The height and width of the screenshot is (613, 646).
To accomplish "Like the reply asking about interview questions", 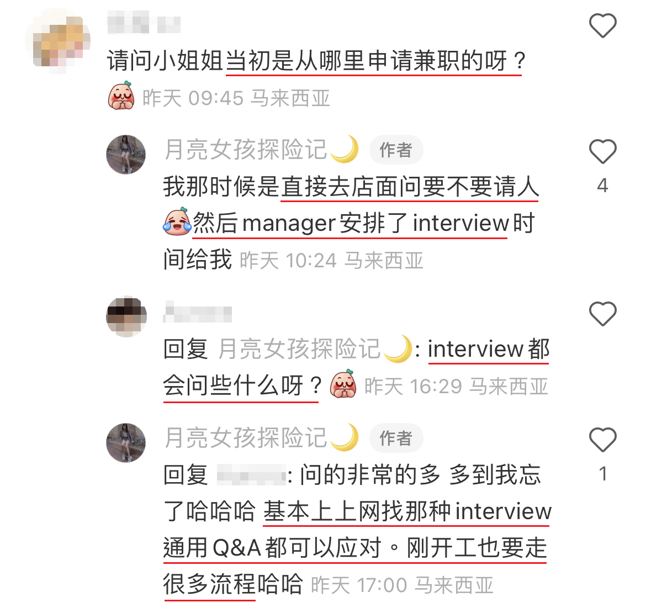I will 602,314.
